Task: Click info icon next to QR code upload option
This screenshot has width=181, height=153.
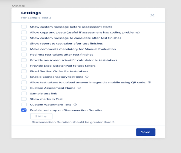Action: click(149, 82)
